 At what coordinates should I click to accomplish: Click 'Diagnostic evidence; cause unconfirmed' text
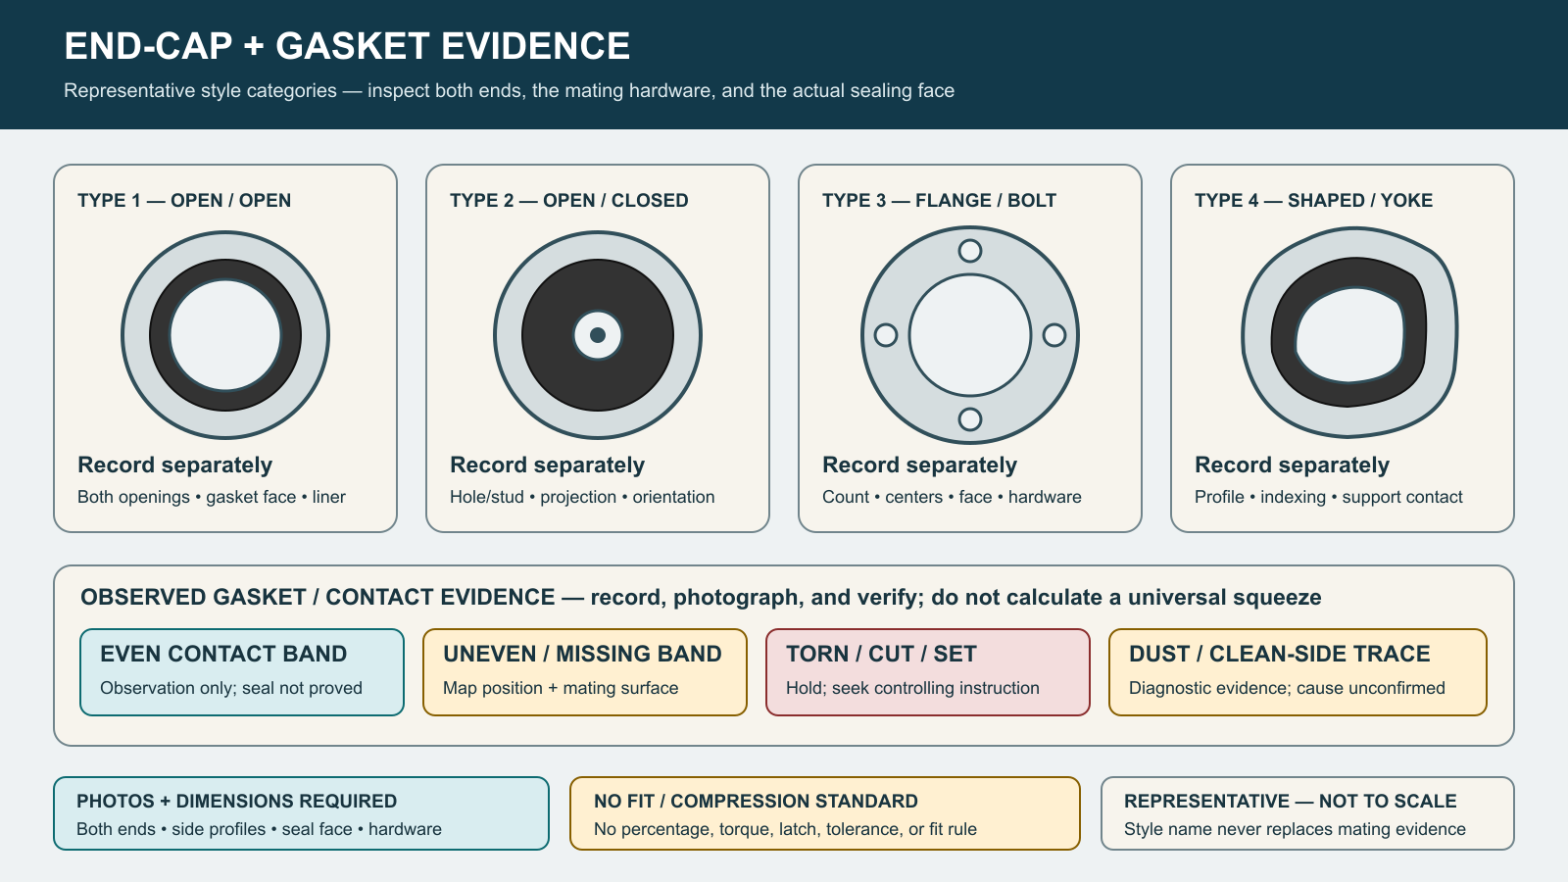click(x=1287, y=688)
